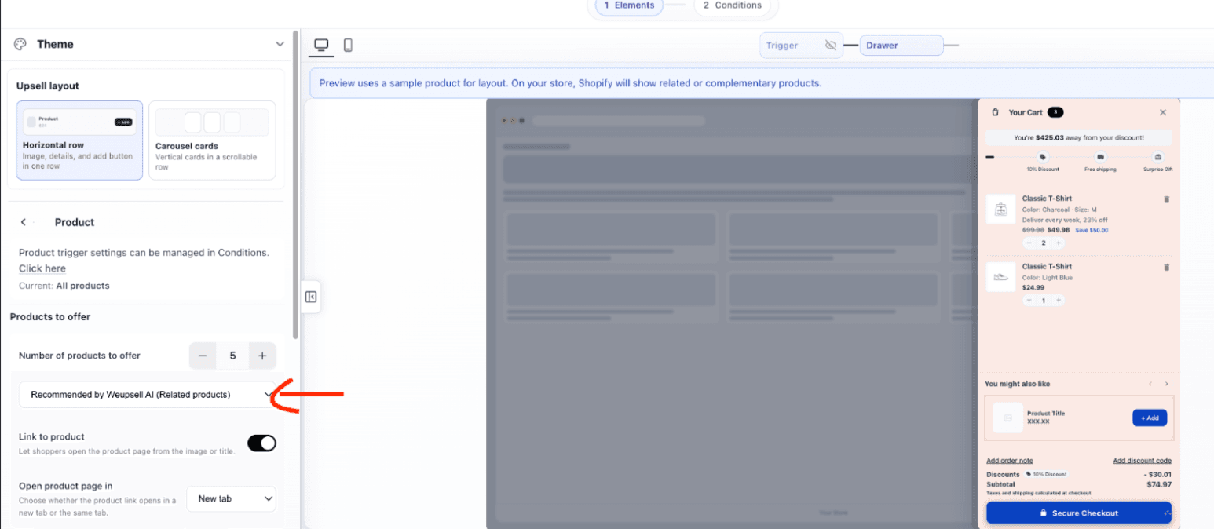
Task: Toggle Trigger visibility eye icon
Action: [831, 46]
